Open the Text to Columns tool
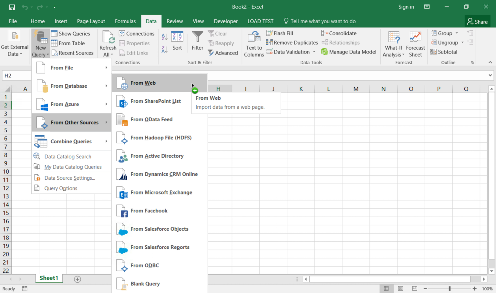Screen dimensions: 496x293 (253, 43)
